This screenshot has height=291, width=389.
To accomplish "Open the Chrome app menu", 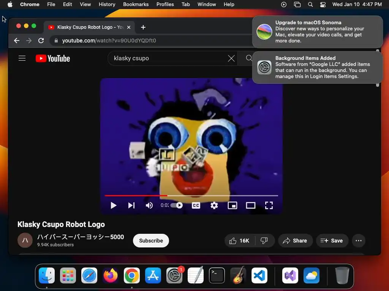I will click(x=30, y=5).
